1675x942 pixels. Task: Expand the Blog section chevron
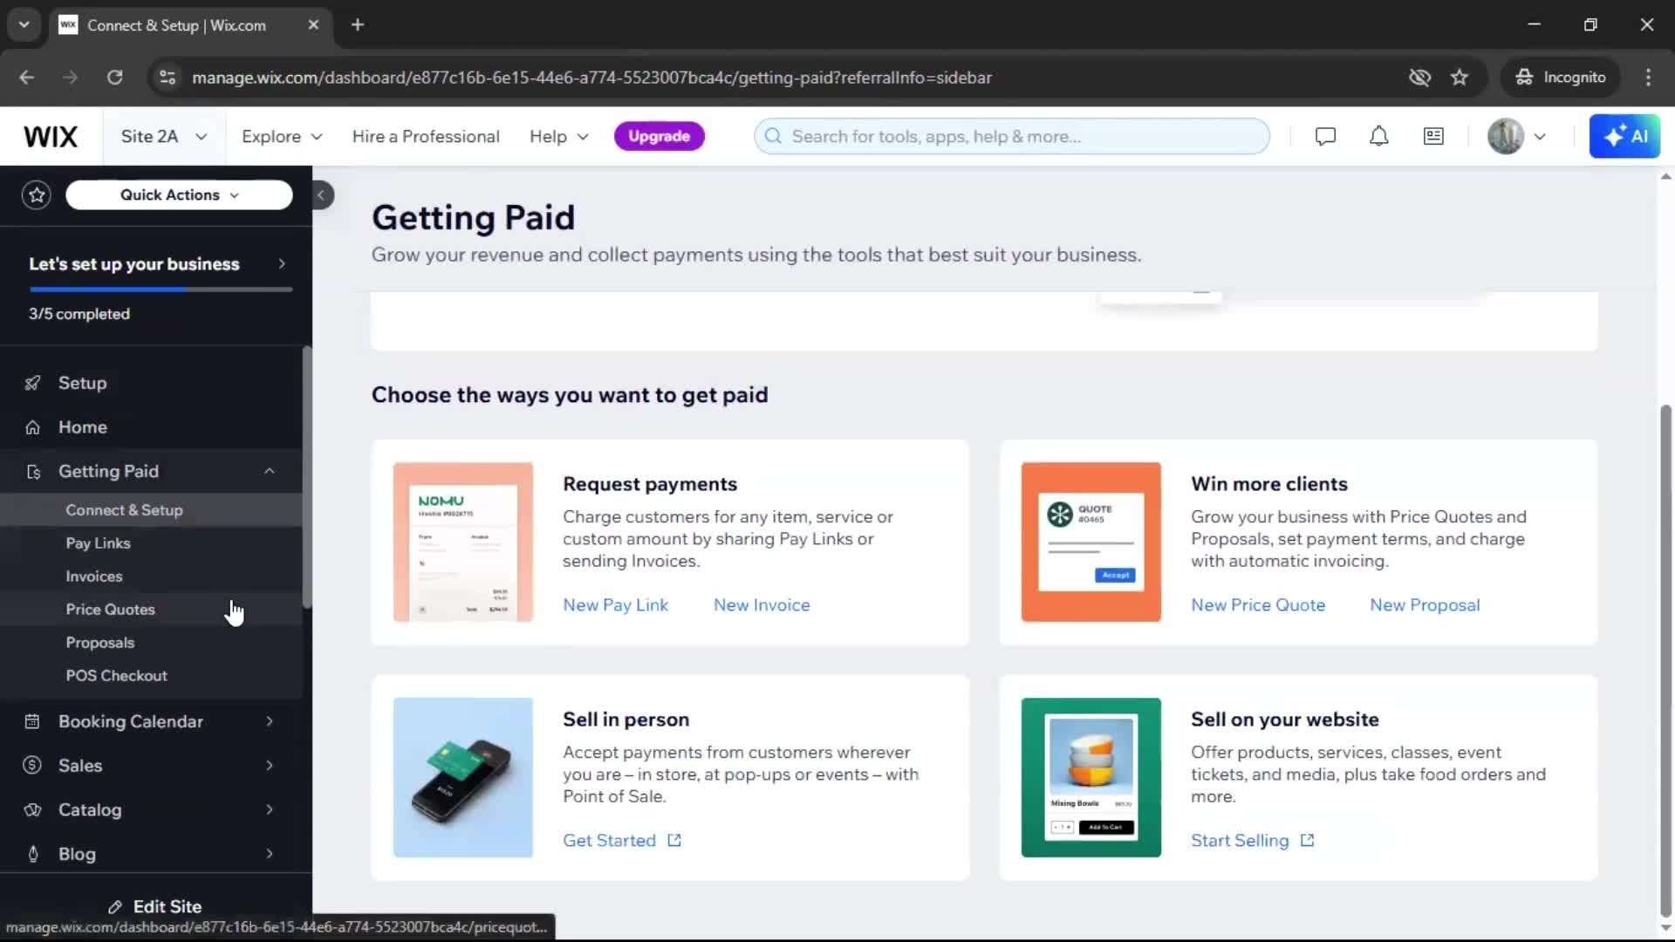269,854
